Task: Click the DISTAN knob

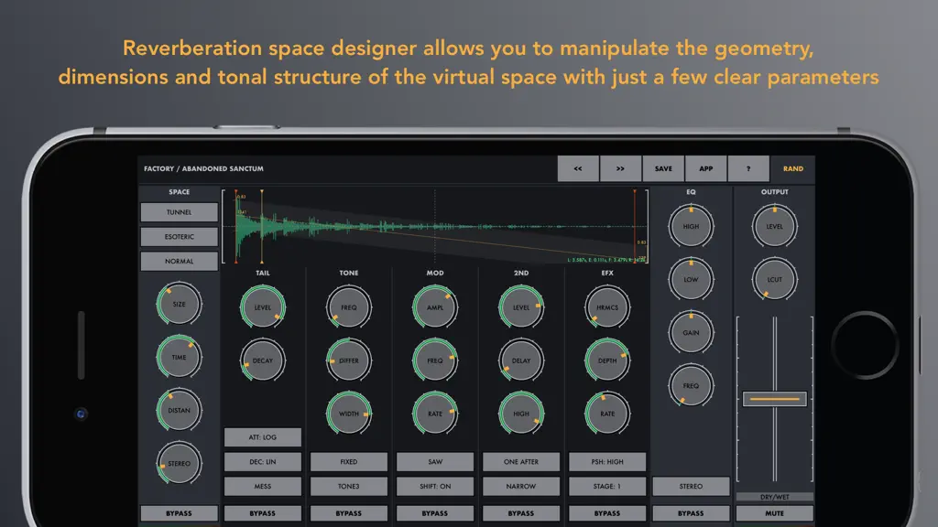Action: click(179, 411)
